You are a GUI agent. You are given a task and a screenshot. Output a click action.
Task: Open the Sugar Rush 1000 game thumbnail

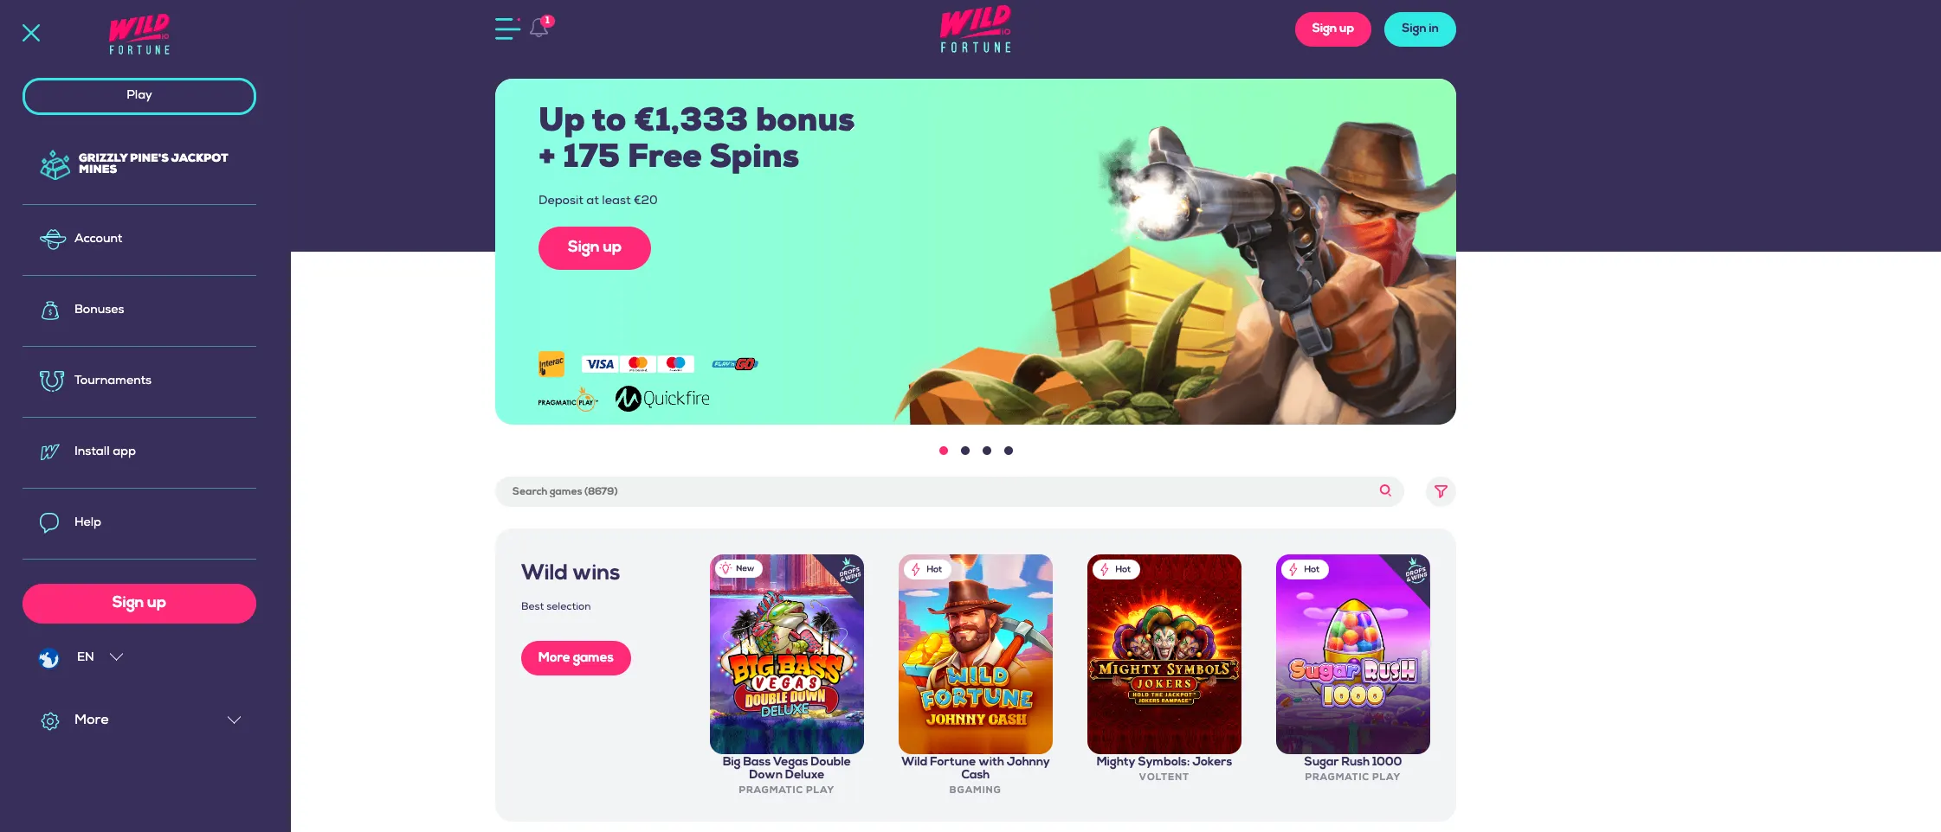(1353, 654)
